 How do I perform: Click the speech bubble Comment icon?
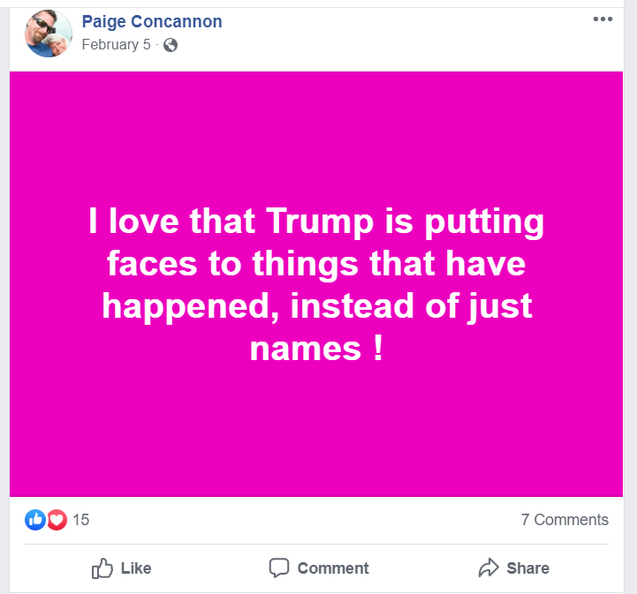tap(279, 568)
